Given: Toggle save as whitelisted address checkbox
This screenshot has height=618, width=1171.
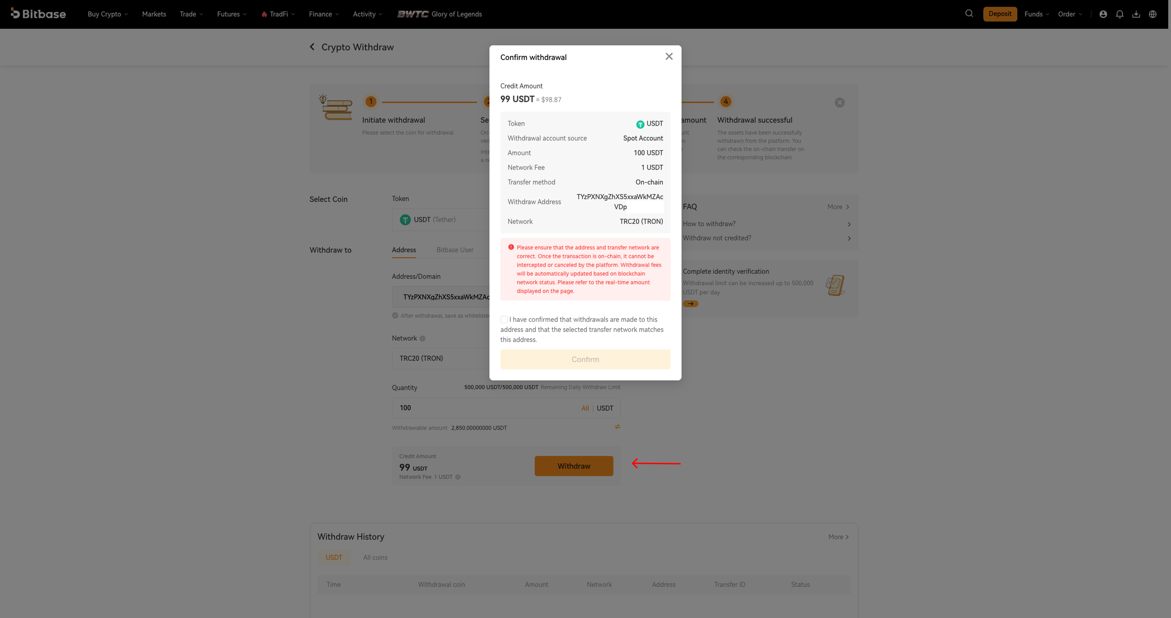Looking at the screenshot, I should [x=395, y=315].
